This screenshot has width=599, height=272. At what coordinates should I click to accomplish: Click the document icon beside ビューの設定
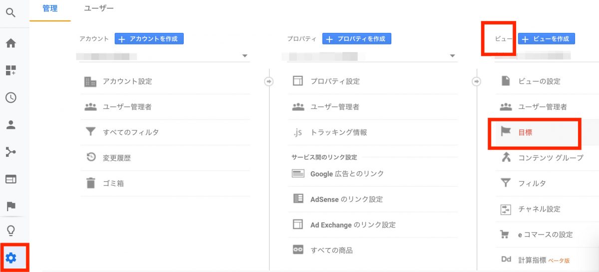pyautogui.click(x=505, y=81)
